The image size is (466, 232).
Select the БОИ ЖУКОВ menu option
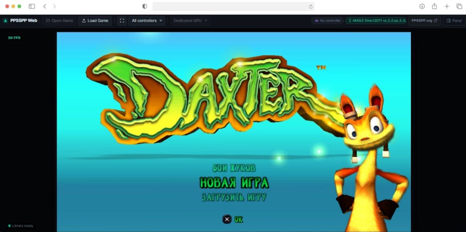pyautogui.click(x=234, y=168)
